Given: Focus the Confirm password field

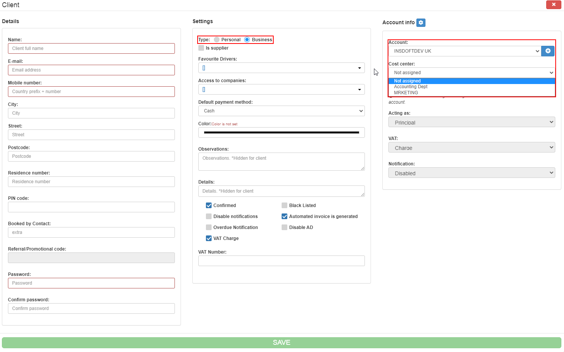Looking at the screenshot, I should (x=91, y=308).
